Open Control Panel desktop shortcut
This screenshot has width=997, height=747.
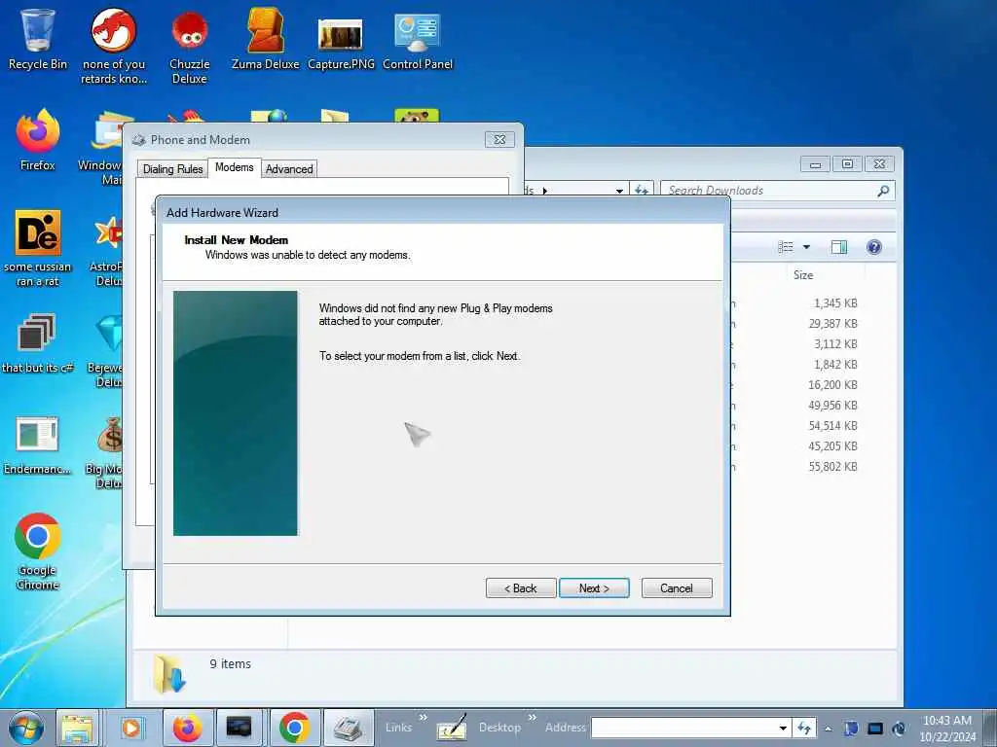(417, 42)
